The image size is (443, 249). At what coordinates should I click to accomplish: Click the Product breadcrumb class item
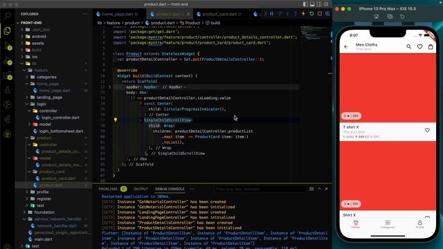tap(190, 23)
